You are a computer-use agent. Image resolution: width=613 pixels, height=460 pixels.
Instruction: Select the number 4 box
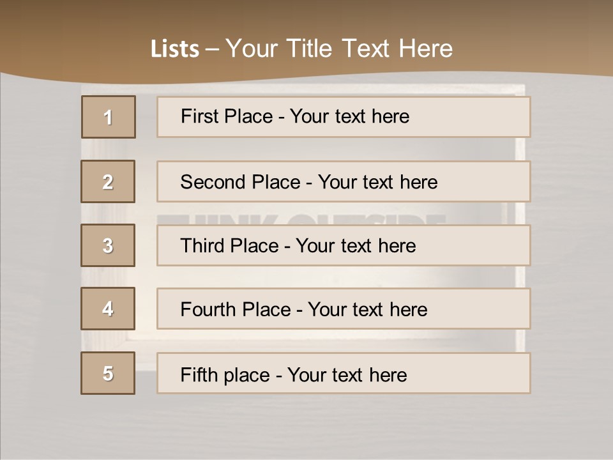point(108,309)
